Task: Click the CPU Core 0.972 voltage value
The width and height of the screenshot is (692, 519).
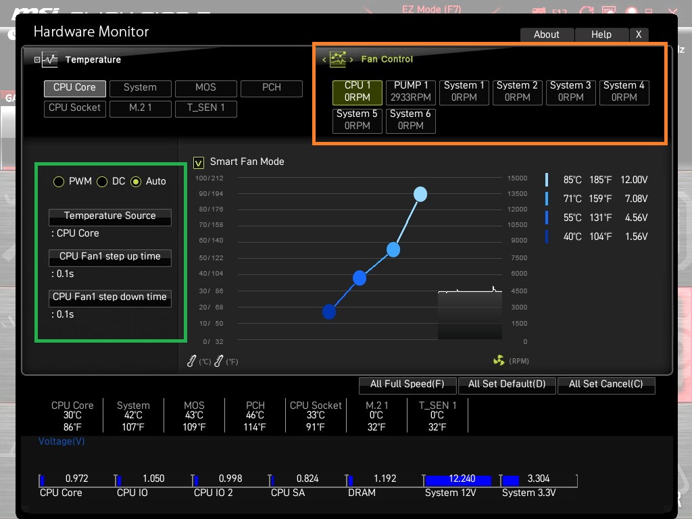Action: tap(77, 478)
